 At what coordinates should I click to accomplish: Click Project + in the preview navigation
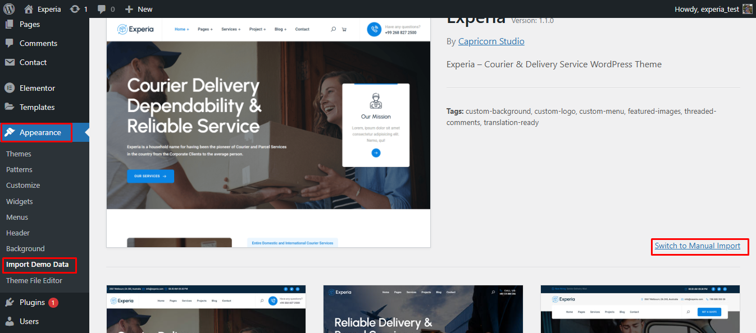tap(257, 29)
